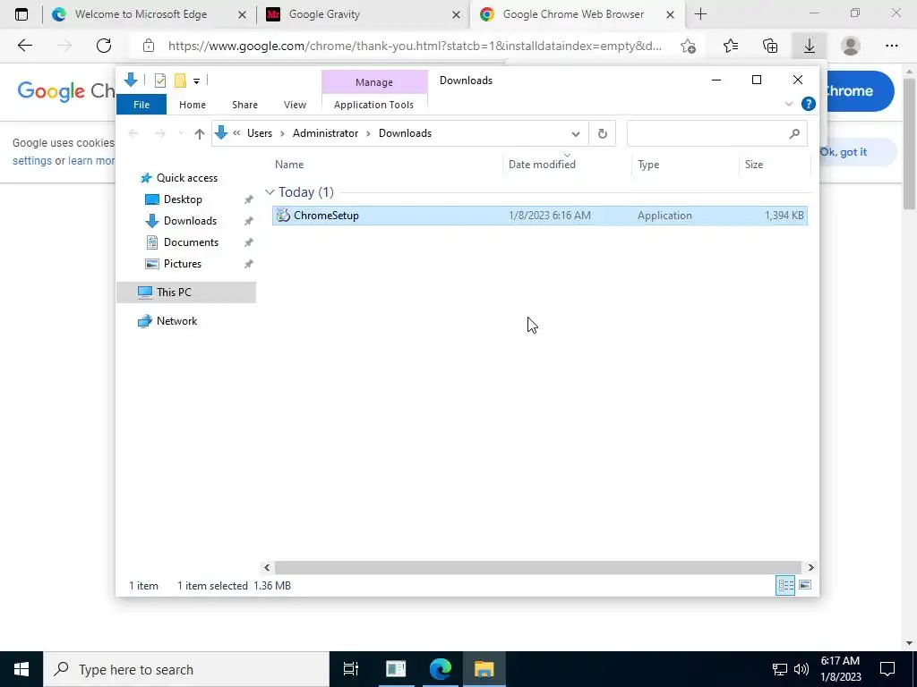Open the View ribbon tab
Viewport: 917px width, 687px height.
[x=295, y=105]
